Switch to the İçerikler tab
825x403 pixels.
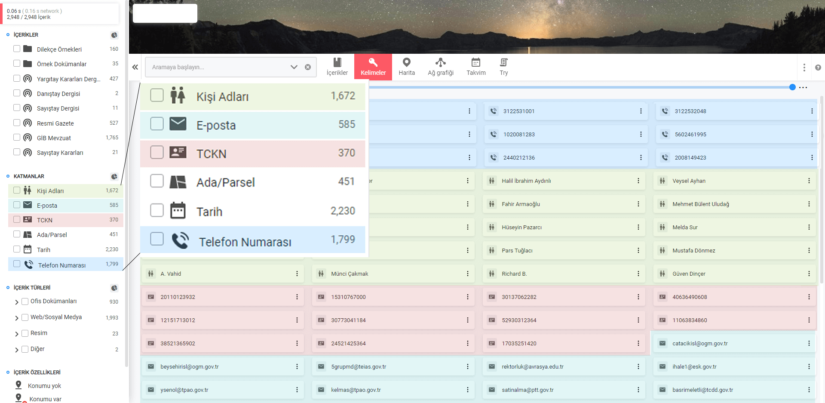tap(337, 67)
